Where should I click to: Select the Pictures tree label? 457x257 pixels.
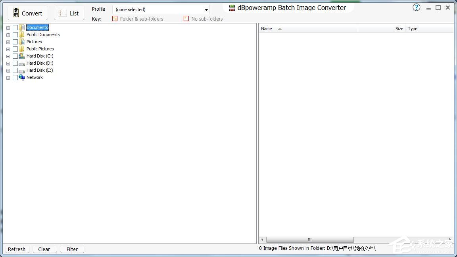(x=34, y=42)
